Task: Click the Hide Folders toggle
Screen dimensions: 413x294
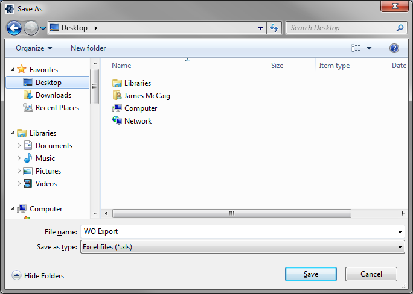Action: (38, 275)
